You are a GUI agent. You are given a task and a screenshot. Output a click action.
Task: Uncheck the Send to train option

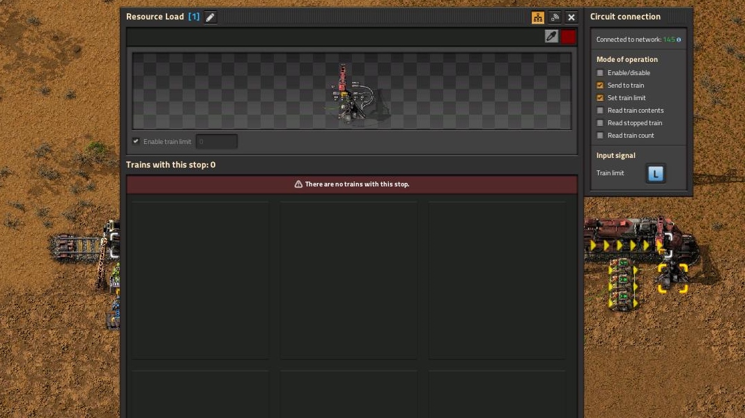pyautogui.click(x=600, y=86)
